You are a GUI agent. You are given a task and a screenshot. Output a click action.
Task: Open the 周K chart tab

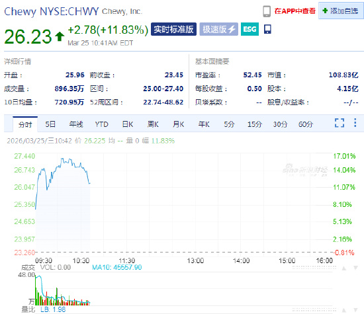click(x=153, y=124)
